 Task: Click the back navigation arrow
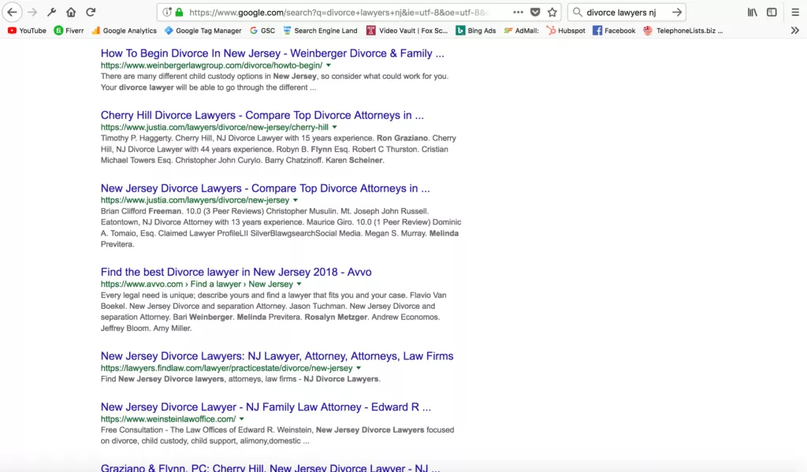click(x=11, y=12)
